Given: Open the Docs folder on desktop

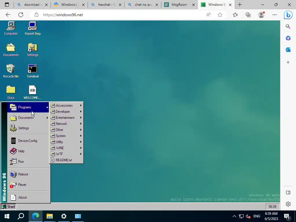Looking at the screenshot, I should point(11,92).
